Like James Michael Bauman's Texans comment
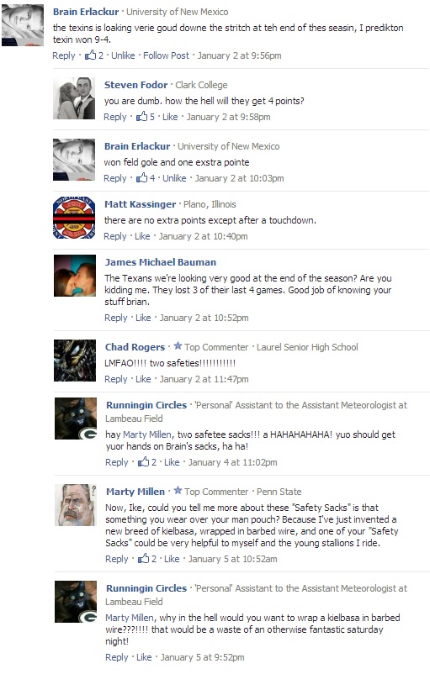The height and width of the screenshot is (674, 430). [143, 318]
